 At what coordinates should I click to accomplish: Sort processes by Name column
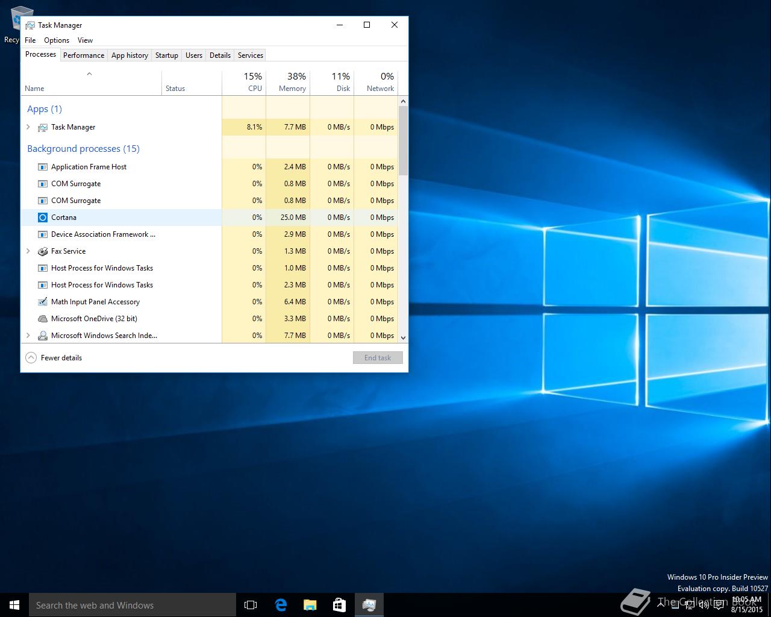point(91,83)
